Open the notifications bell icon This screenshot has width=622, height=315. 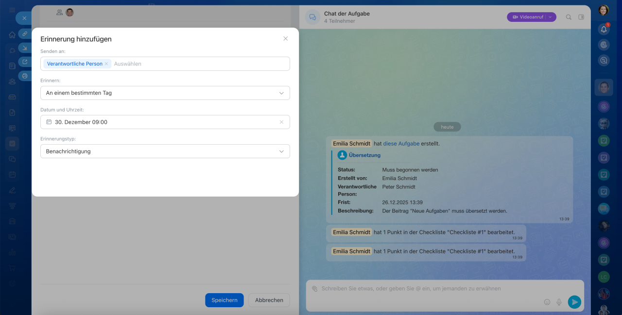[x=604, y=29]
